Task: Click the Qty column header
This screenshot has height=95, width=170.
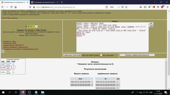Action: click(118, 79)
